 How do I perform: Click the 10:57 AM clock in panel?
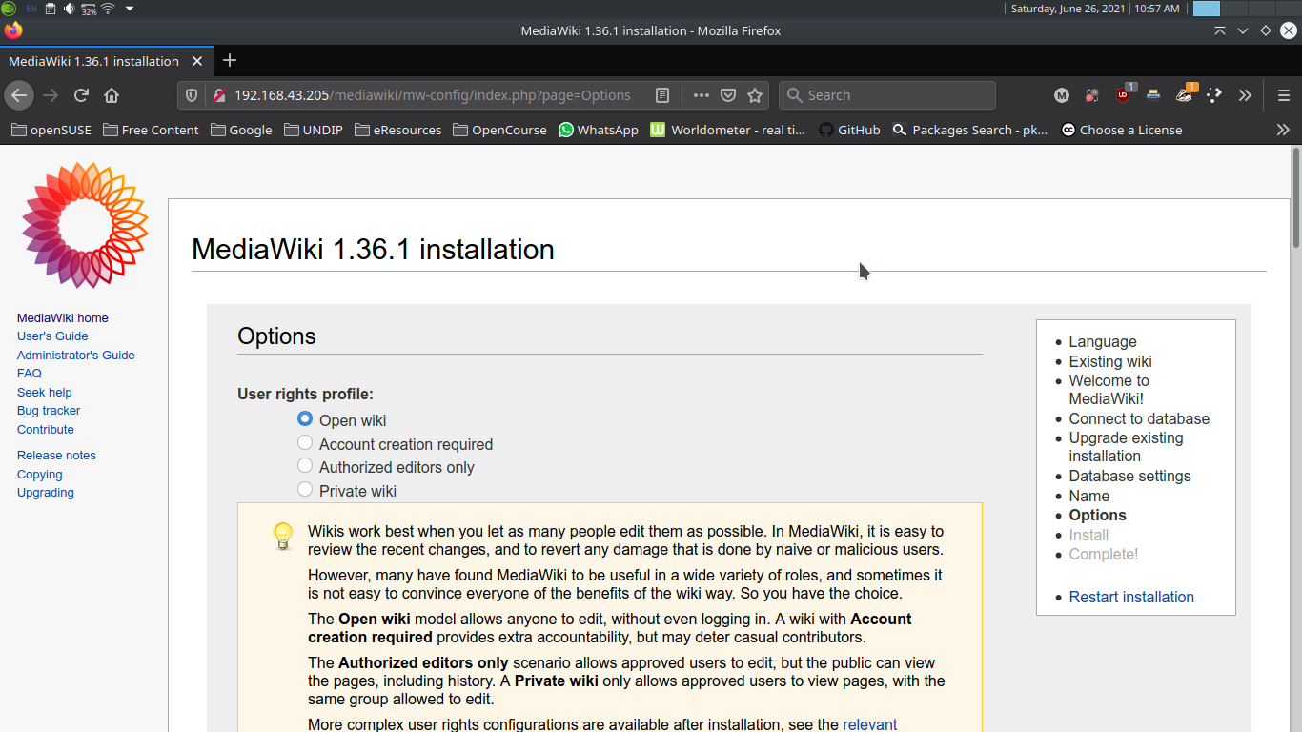[1158, 9]
